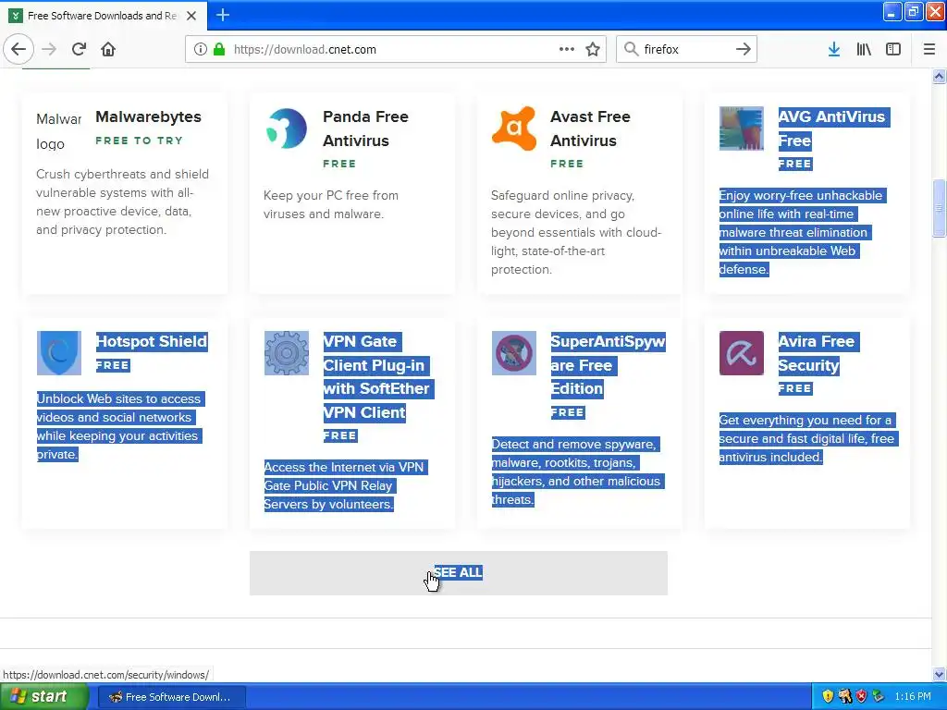Viewport: 947px width, 710px height.
Task: Click the Avira 'Get everything you need' description
Action: coord(806,438)
